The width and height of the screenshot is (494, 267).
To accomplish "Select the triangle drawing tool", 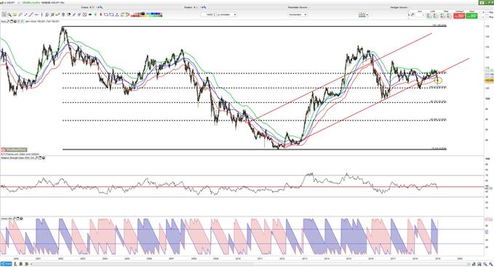I will point(117,15).
